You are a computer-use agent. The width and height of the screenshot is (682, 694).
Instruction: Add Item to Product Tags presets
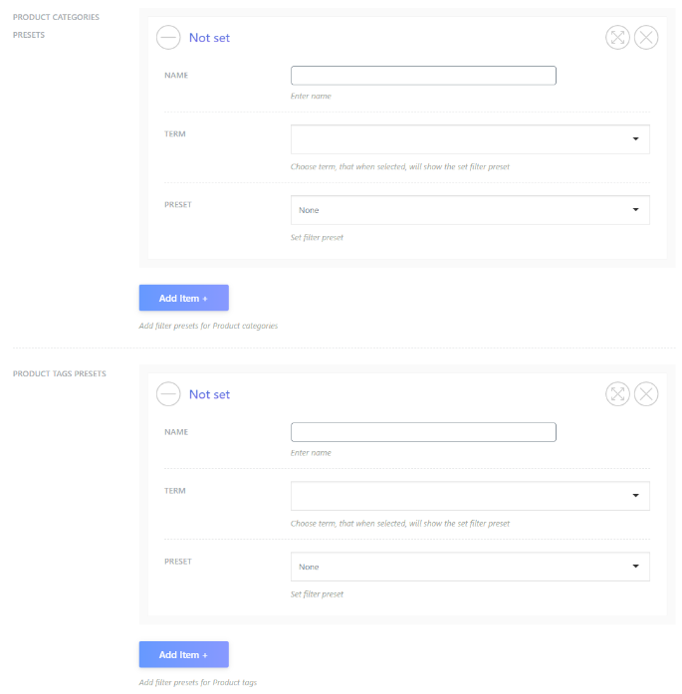click(183, 654)
